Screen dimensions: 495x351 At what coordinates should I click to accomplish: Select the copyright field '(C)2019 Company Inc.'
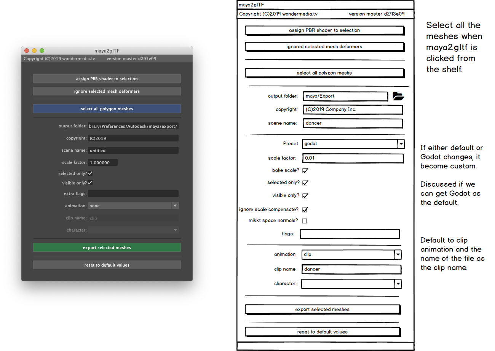[353, 110]
